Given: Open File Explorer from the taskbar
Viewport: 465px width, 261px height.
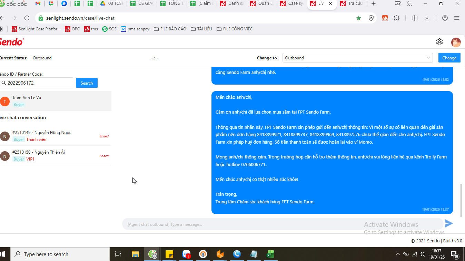Looking at the screenshot, I should (x=135, y=254).
